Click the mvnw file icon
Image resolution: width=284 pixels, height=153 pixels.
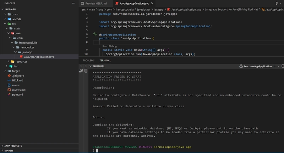(9, 85)
